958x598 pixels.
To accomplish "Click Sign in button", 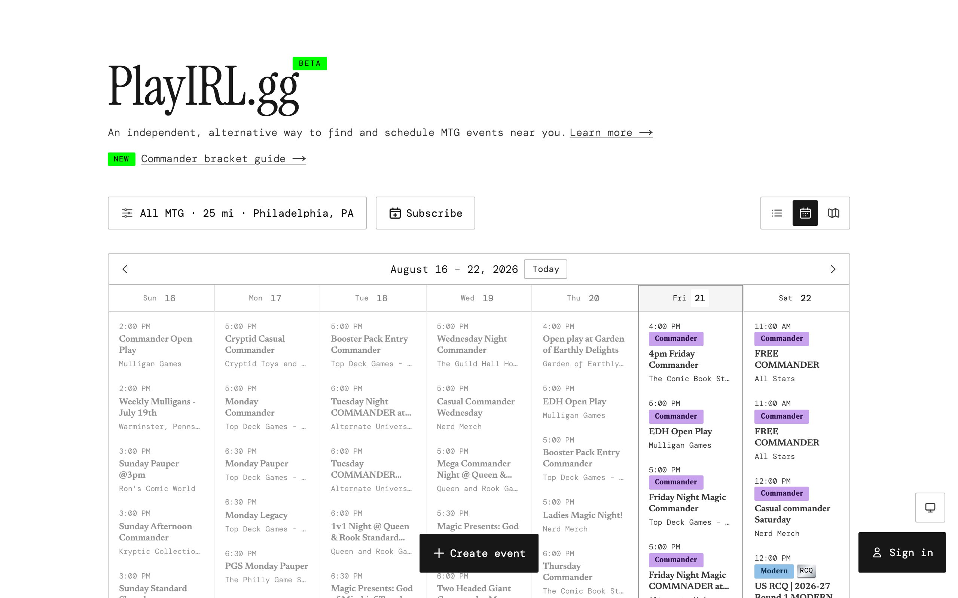I will point(902,552).
